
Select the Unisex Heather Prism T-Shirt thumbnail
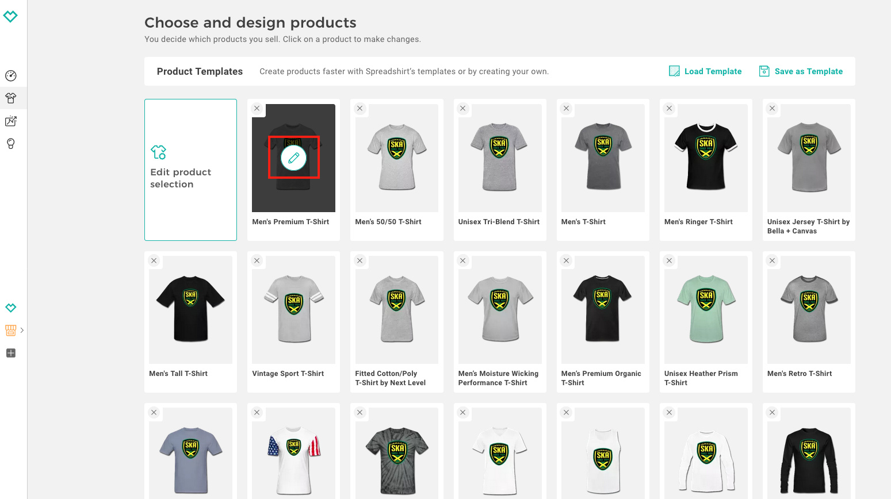706,310
